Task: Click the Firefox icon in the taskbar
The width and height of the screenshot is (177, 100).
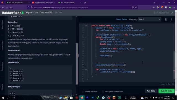Action: [82, 97]
